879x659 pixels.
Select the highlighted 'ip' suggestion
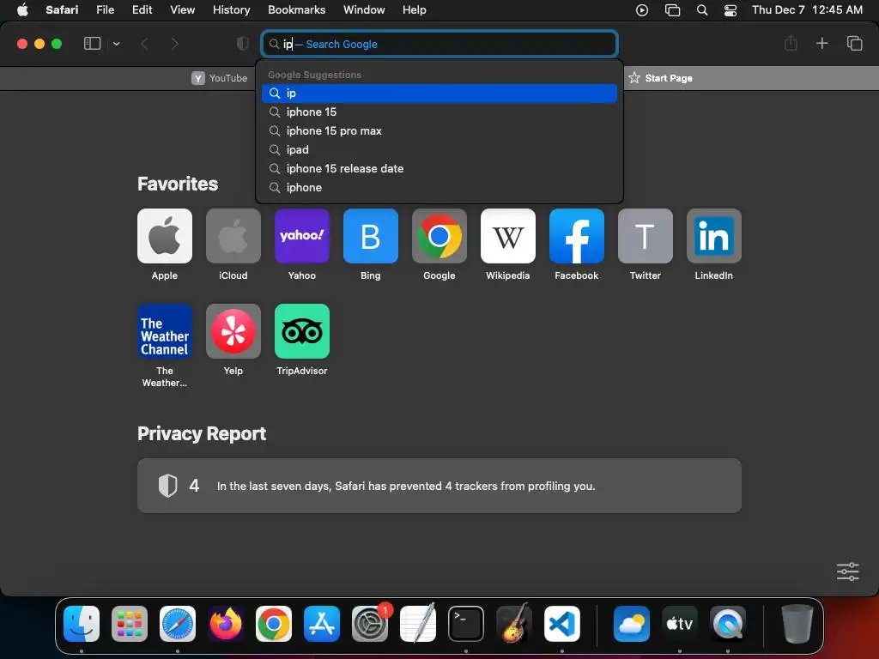coord(439,93)
